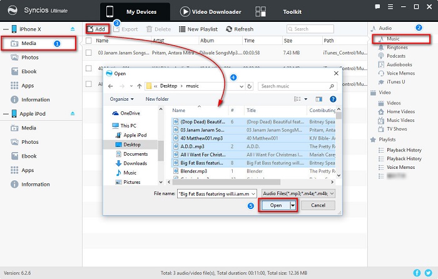Go back in Open dialog
Screen dimensions: 438x279
111,86
